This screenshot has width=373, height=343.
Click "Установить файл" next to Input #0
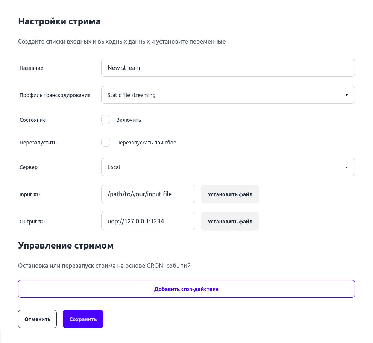pyautogui.click(x=230, y=194)
